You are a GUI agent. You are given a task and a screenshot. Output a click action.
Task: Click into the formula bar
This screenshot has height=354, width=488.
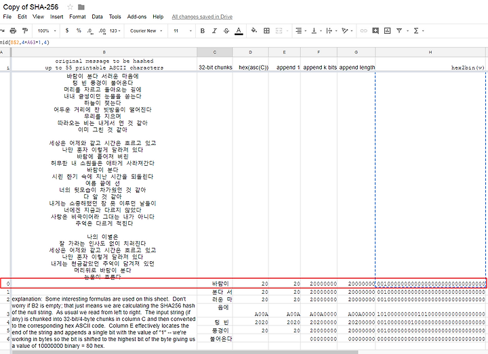[244, 42]
